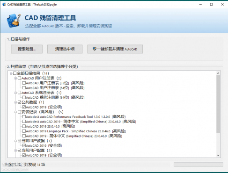Check AutoCAD 2019 23.0.46.0 [高风险] checkbox

pos(24,126)
